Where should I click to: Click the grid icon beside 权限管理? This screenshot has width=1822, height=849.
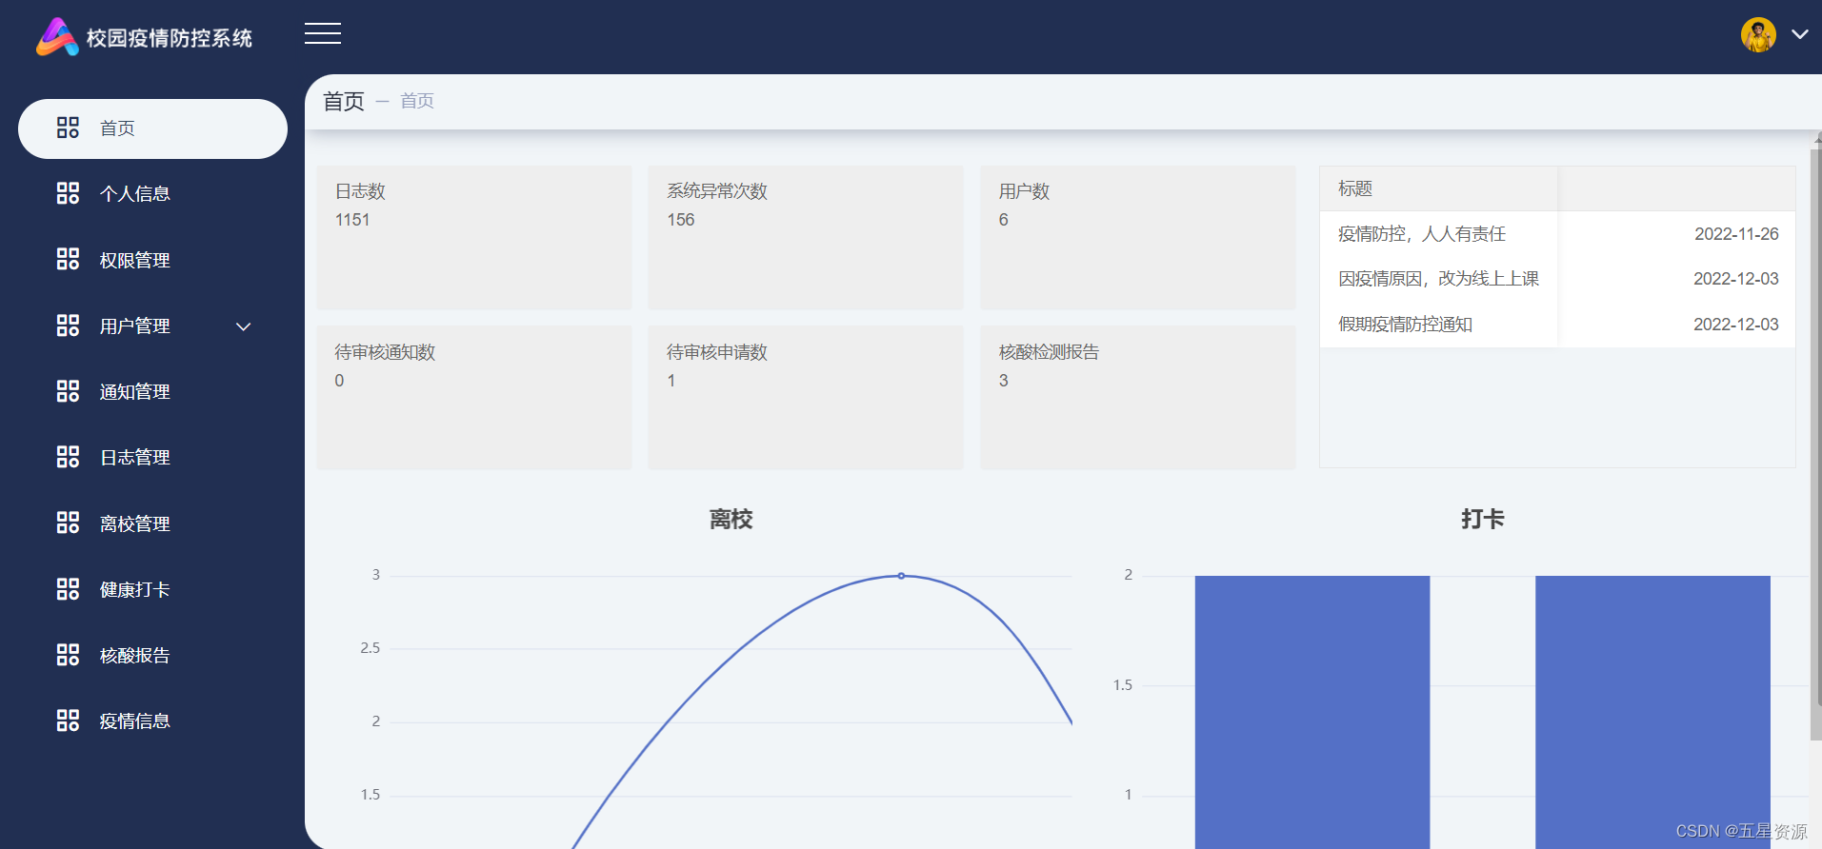click(x=68, y=259)
